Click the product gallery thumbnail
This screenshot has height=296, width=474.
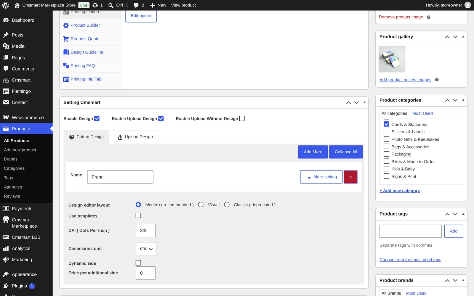pos(392,59)
